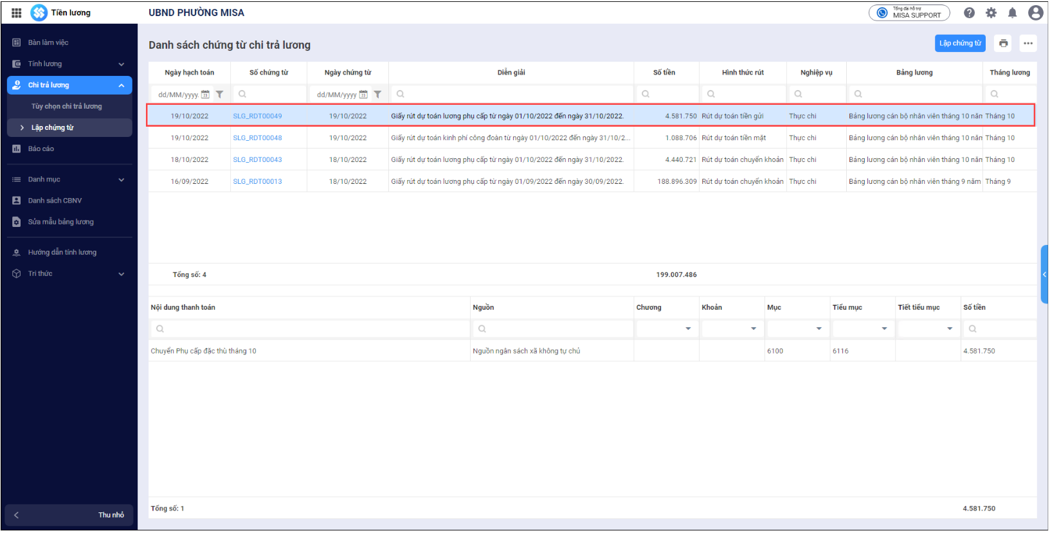Expand Danh mục sidebar menu
Viewport: 1050px width, 533px height.
(x=69, y=179)
